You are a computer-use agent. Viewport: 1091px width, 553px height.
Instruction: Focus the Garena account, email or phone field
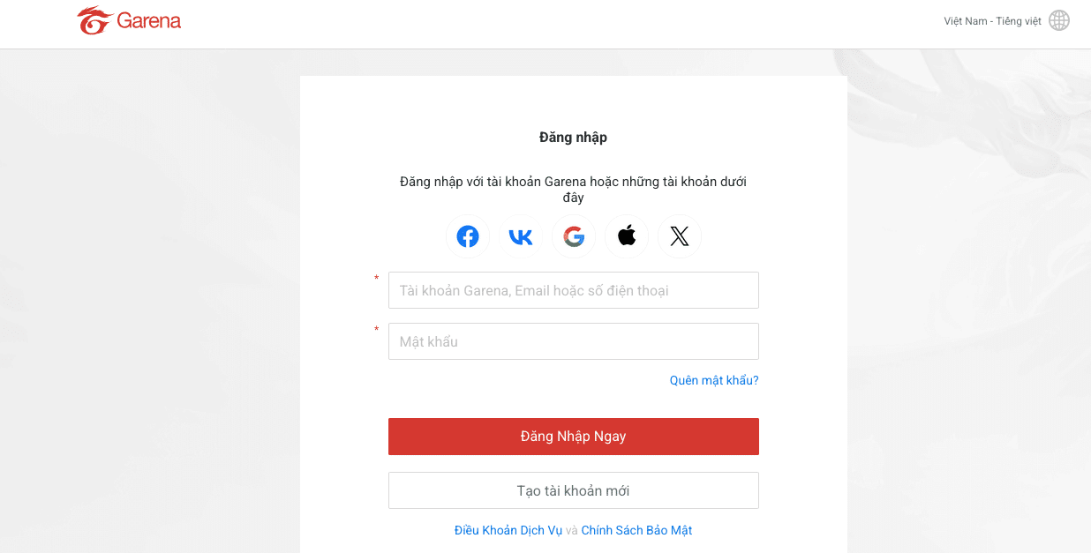coord(574,290)
